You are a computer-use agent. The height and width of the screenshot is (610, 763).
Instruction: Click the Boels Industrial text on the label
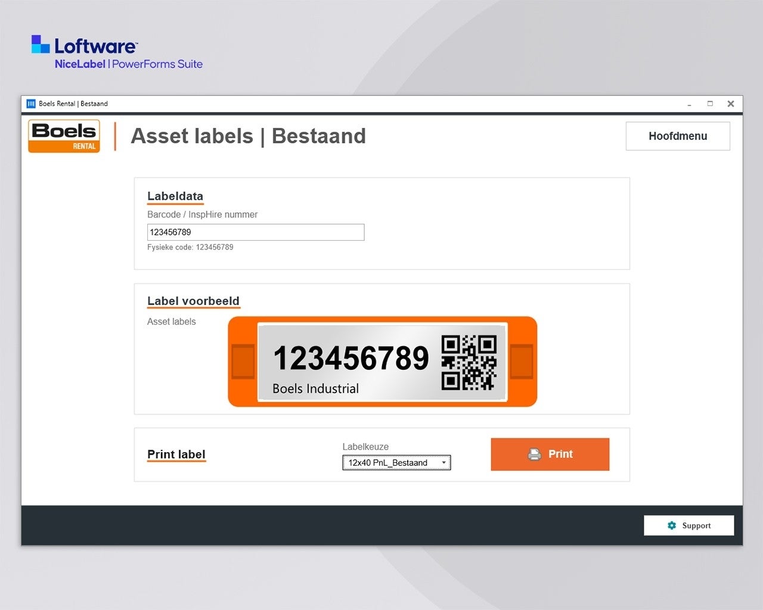[315, 389]
